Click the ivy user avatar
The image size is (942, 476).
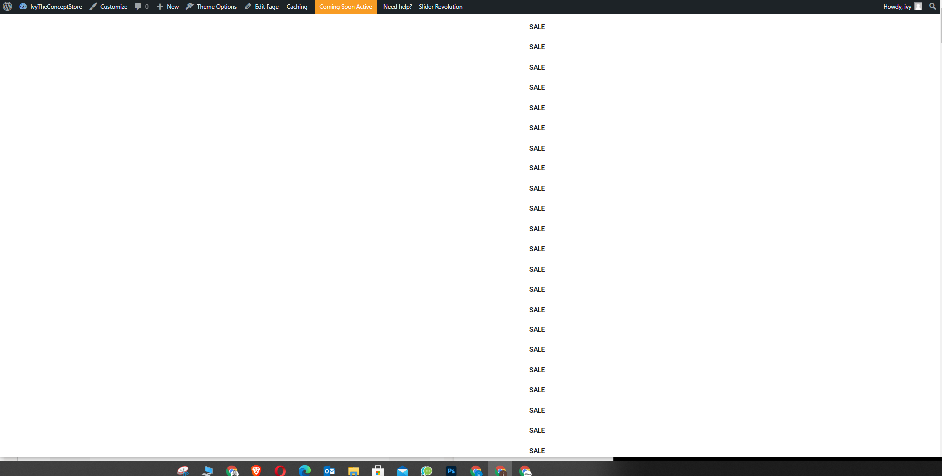tap(918, 6)
